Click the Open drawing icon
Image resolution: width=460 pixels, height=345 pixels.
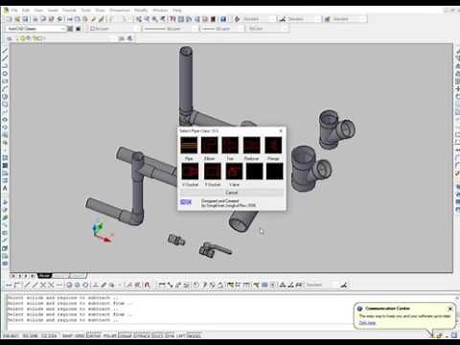pos(17,19)
